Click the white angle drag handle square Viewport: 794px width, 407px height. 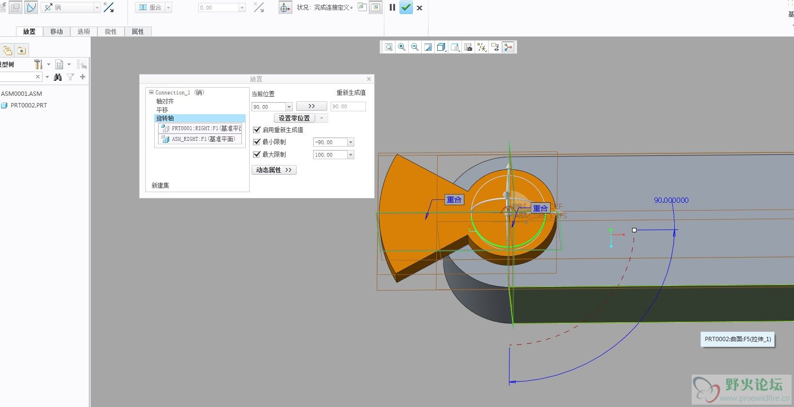coord(634,230)
